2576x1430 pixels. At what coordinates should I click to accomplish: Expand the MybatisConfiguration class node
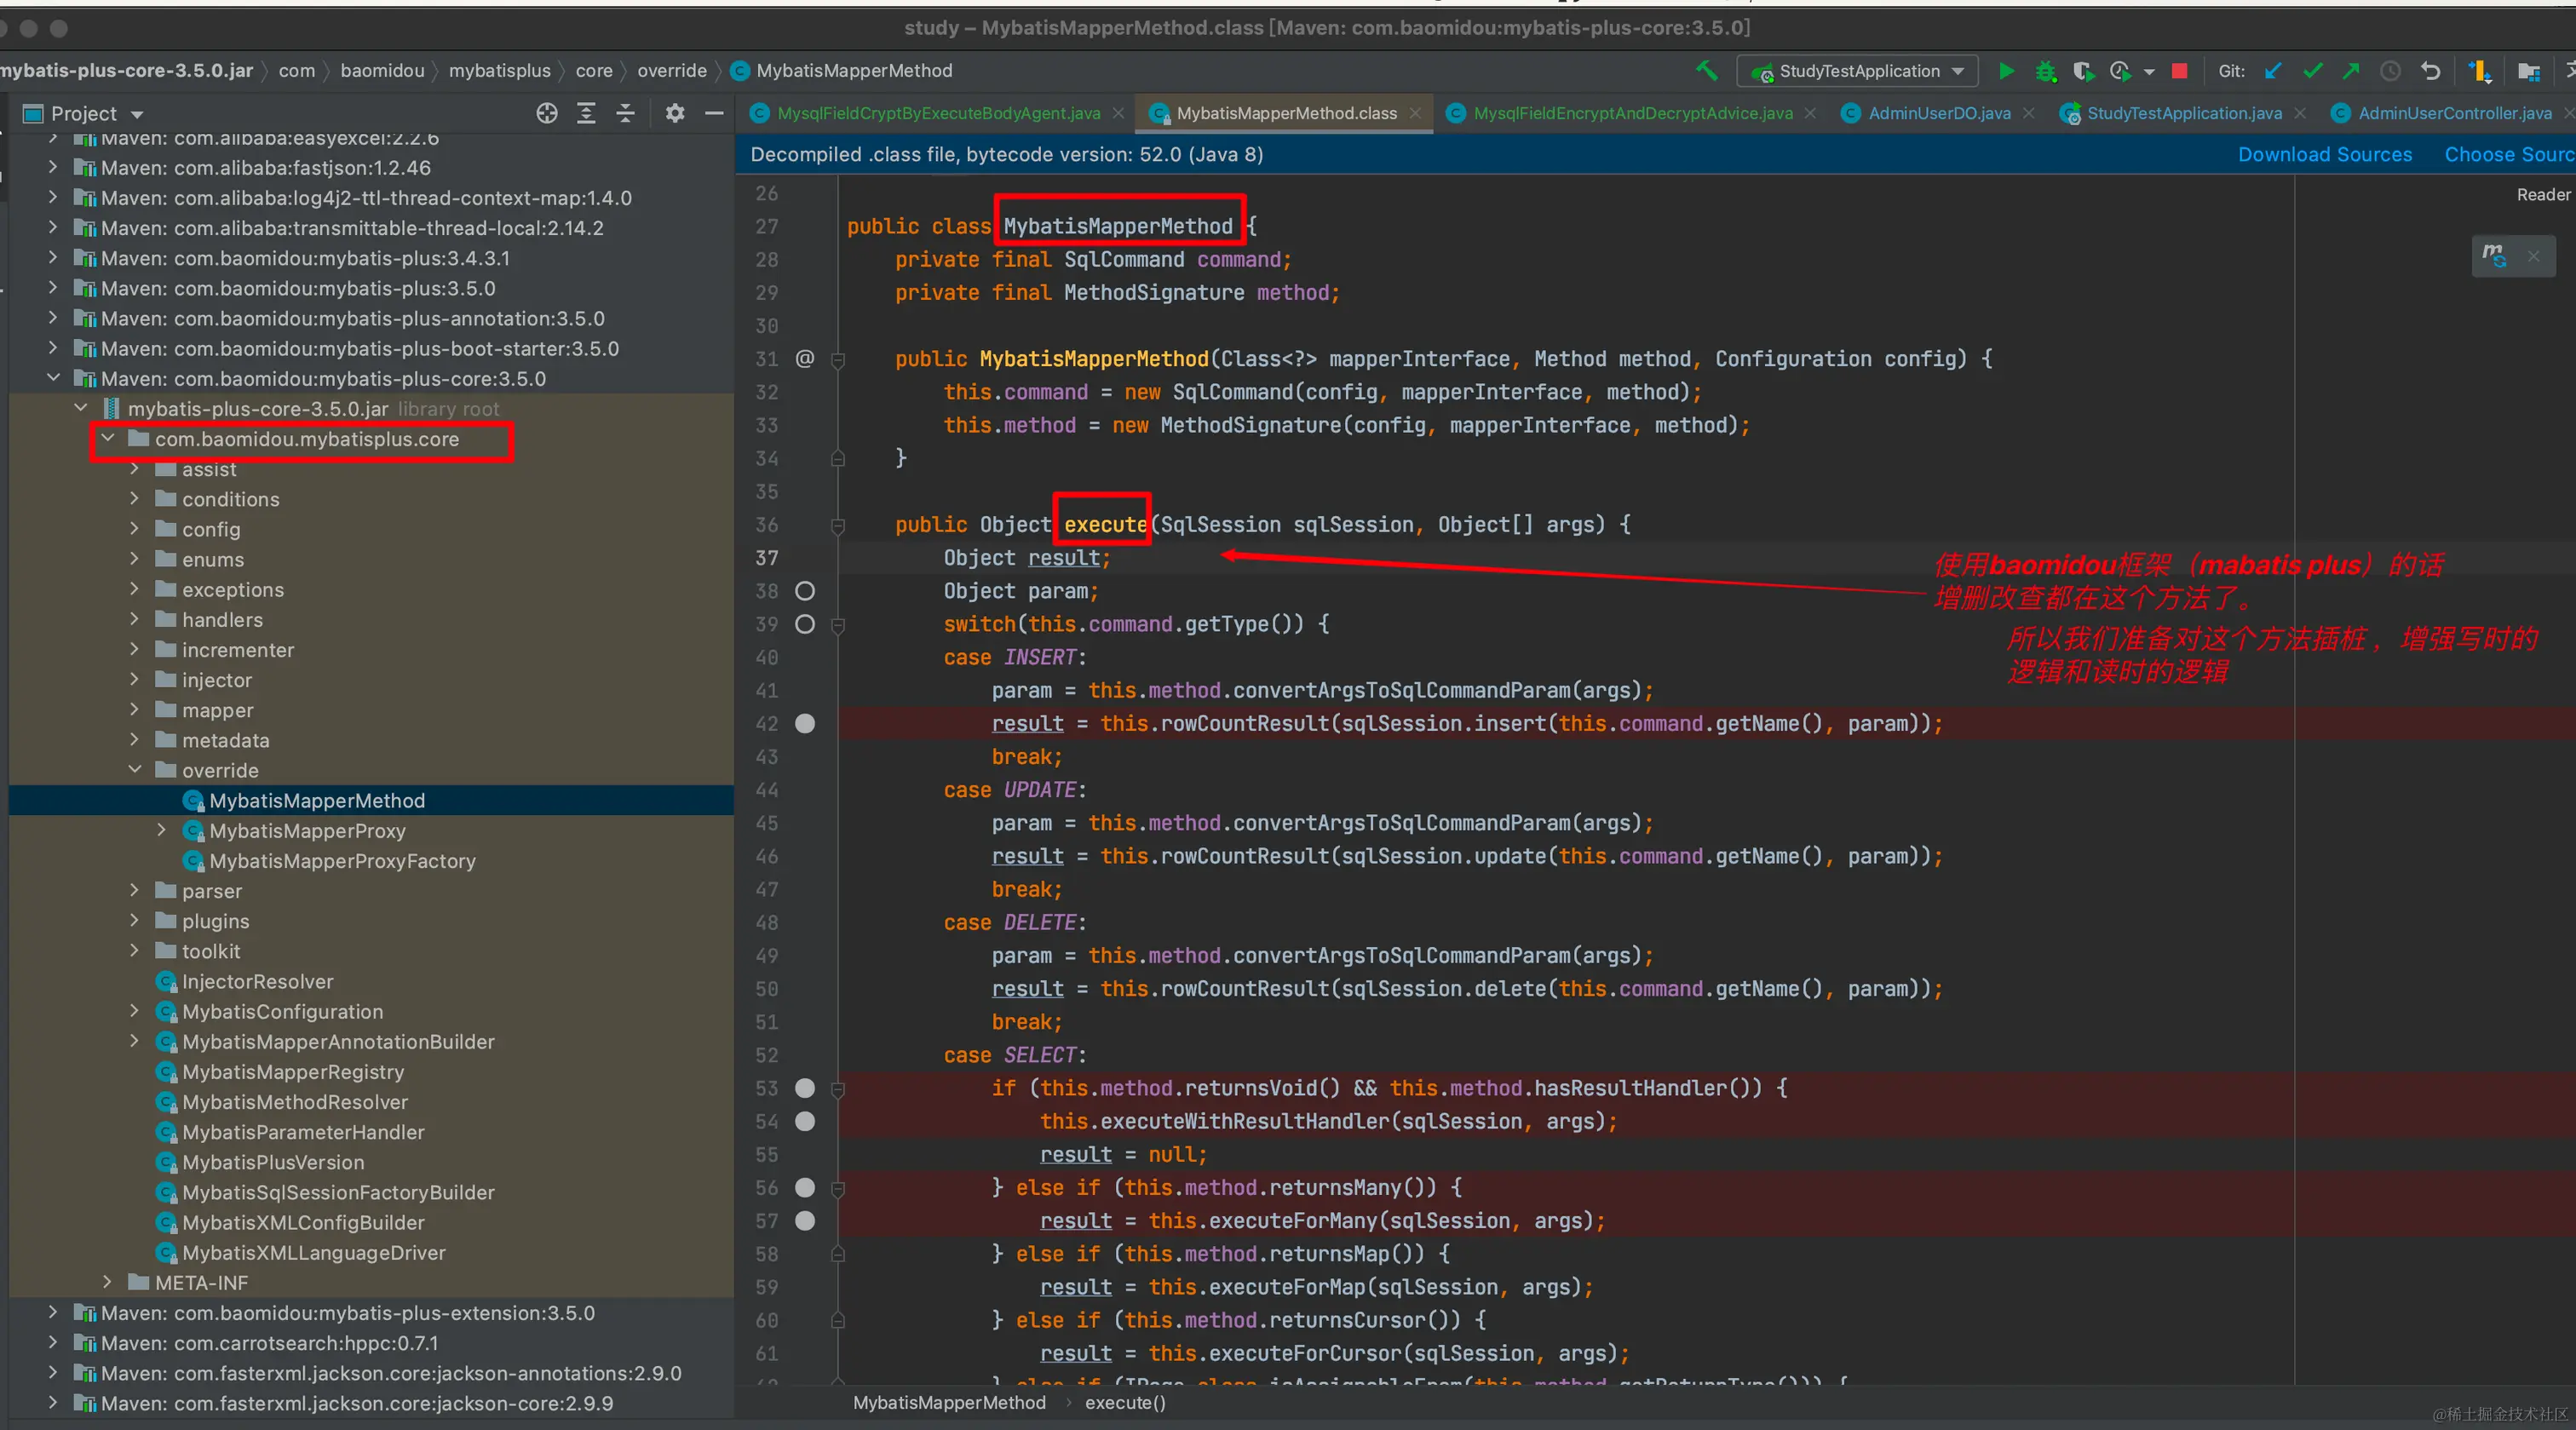tap(135, 1011)
